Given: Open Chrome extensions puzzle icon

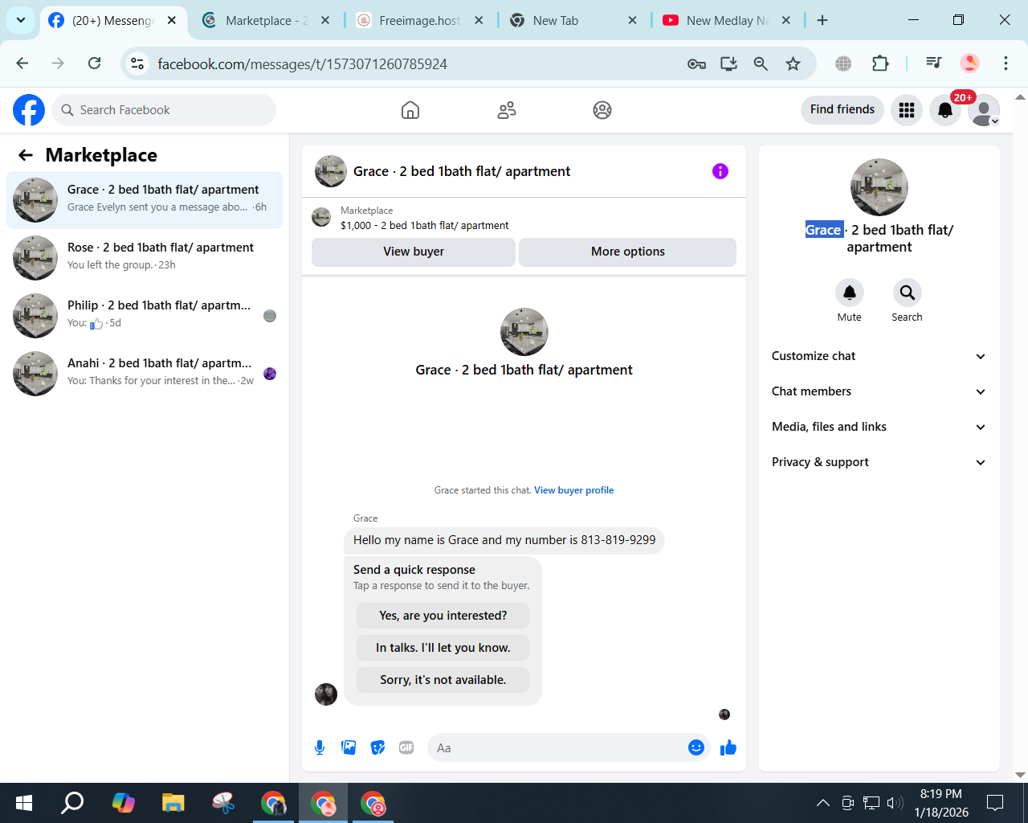Looking at the screenshot, I should [x=880, y=64].
